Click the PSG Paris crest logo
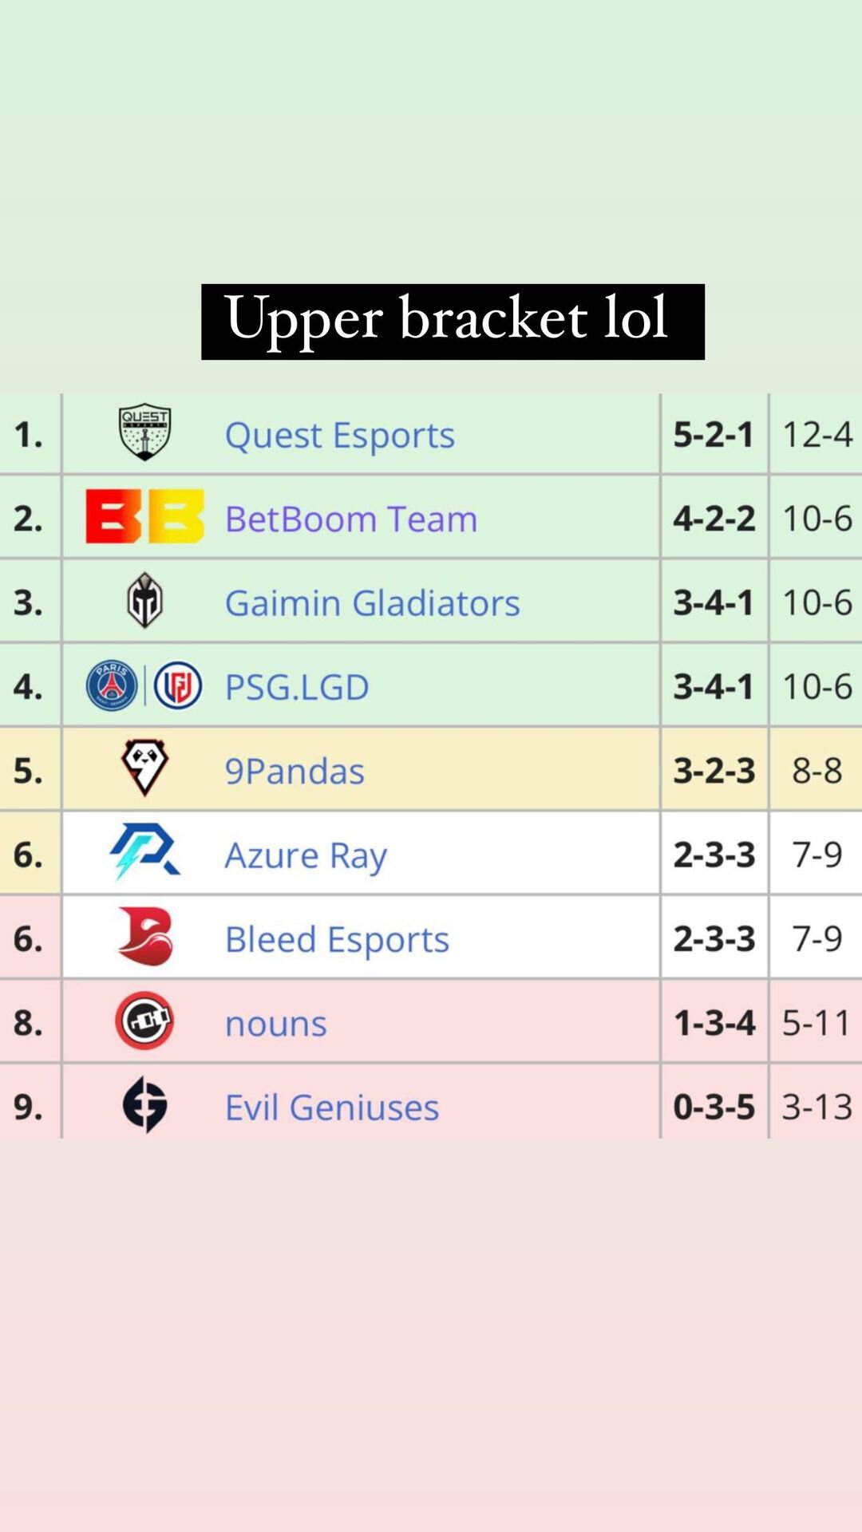This screenshot has width=862, height=1532. point(112,685)
